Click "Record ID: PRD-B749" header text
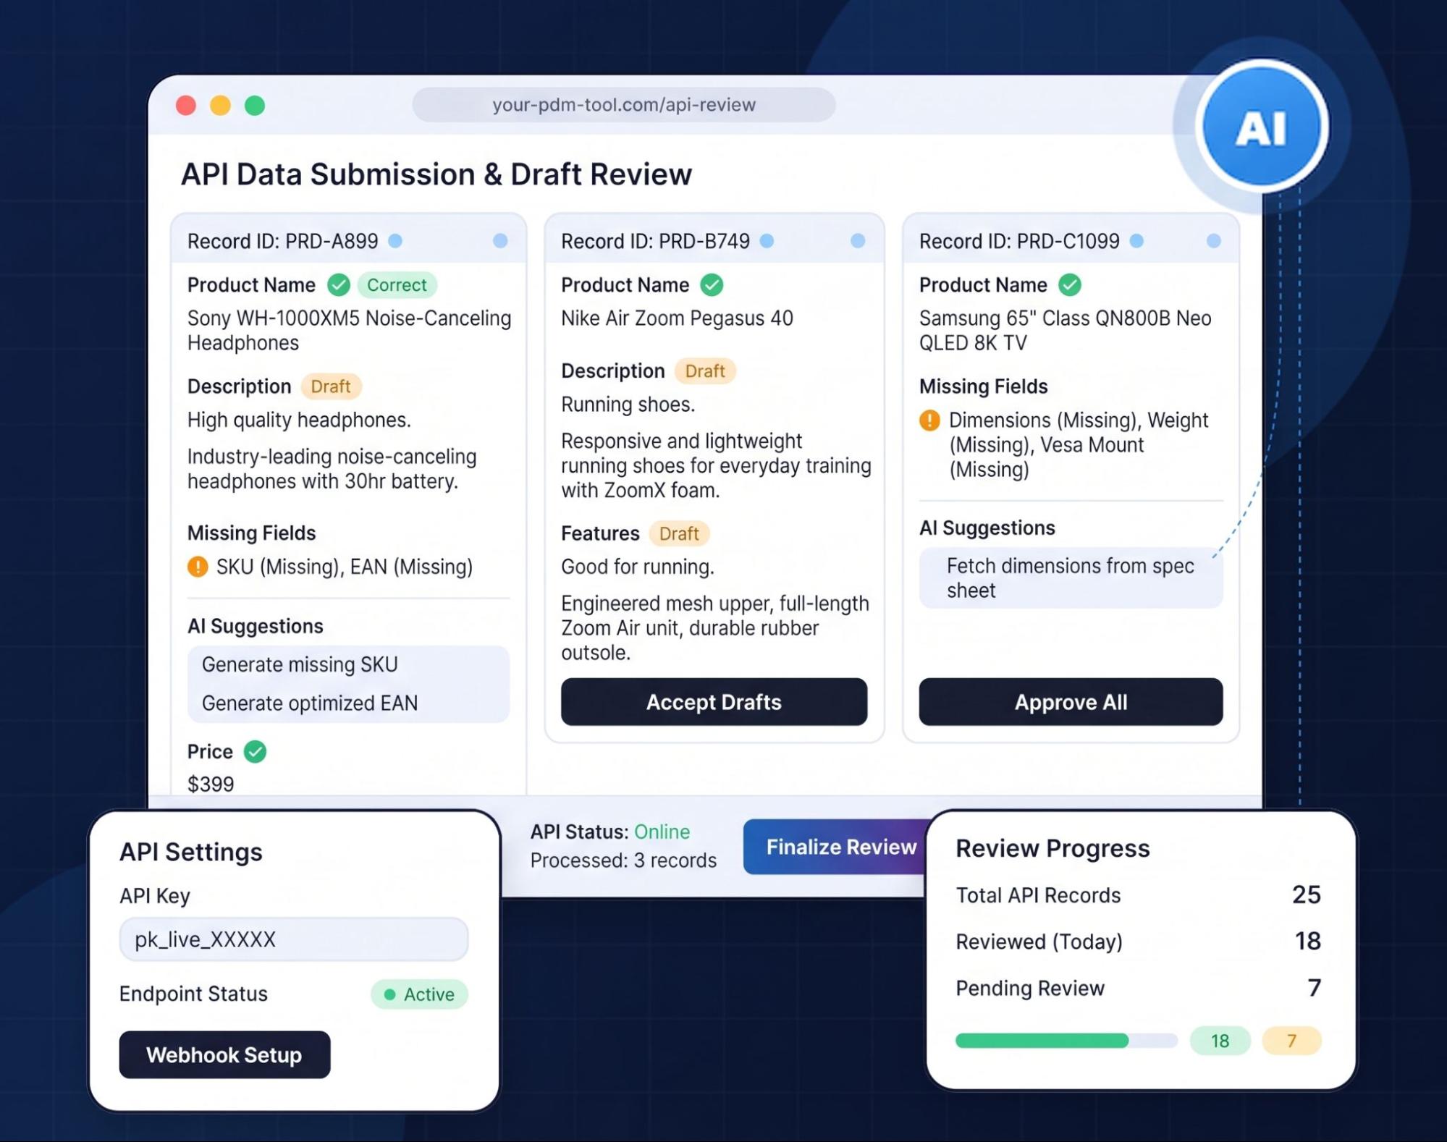 (655, 241)
